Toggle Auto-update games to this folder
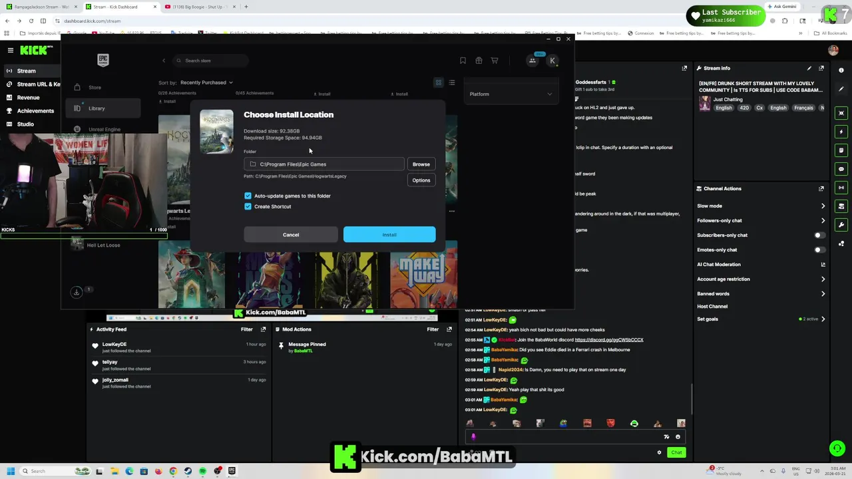 tap(248, 196)
